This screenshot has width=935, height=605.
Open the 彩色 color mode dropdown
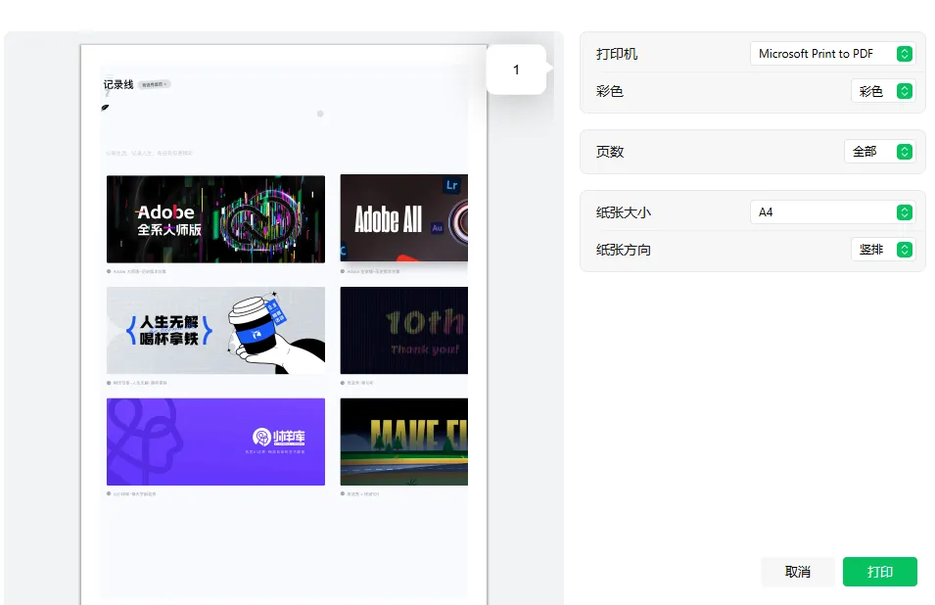[x=883, y=91]
